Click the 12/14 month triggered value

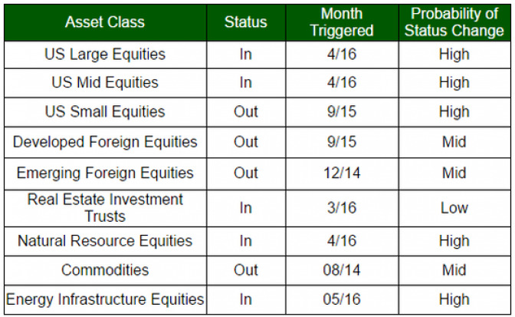click(342, 173)
